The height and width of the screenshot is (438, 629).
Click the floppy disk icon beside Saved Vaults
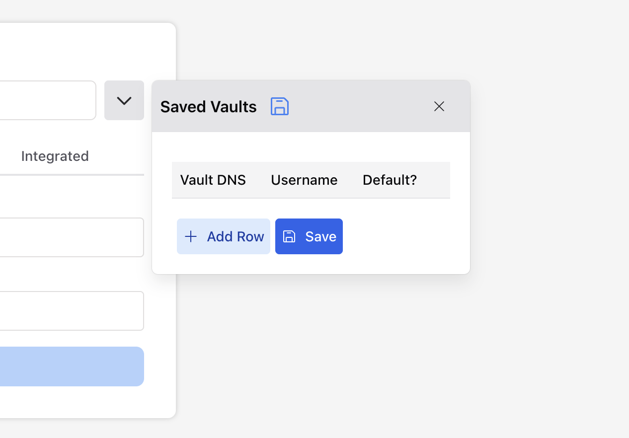point(280,106)
